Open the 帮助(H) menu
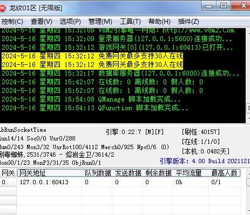This screenshot has height=215, width=250. tap(159, 22)
